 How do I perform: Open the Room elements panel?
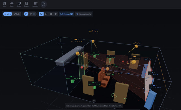point(84,14)
